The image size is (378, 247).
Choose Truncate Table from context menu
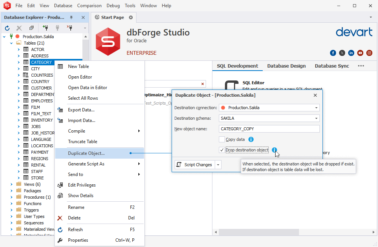coord(99,142)
